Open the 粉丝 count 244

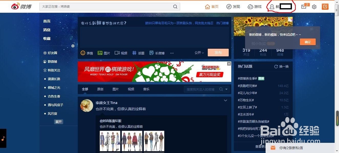pos(263,52)
